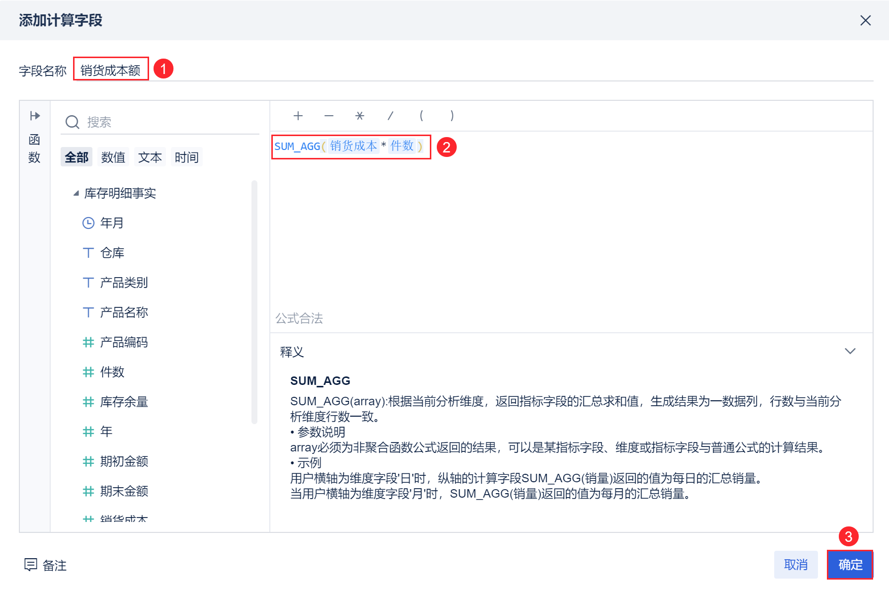The image size is (889, 592).
Task: Insert the minus operator
Action: pos(329,116)
